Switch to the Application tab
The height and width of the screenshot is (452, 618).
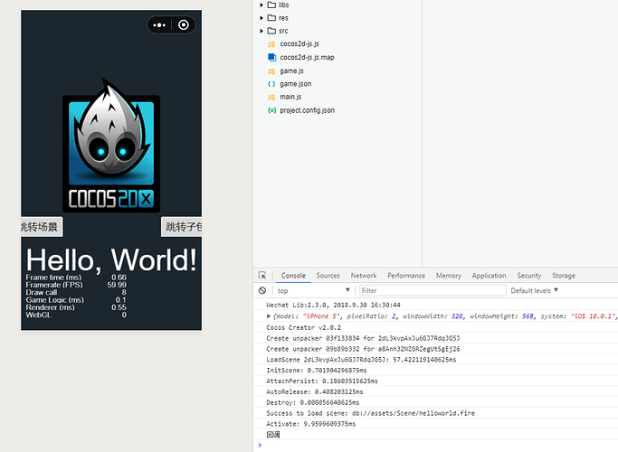pyautogui.click(x=490, y=276)
